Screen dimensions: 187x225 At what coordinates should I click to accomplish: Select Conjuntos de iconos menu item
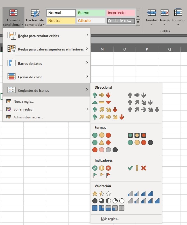pyautogui.click(x=47, y=90)
